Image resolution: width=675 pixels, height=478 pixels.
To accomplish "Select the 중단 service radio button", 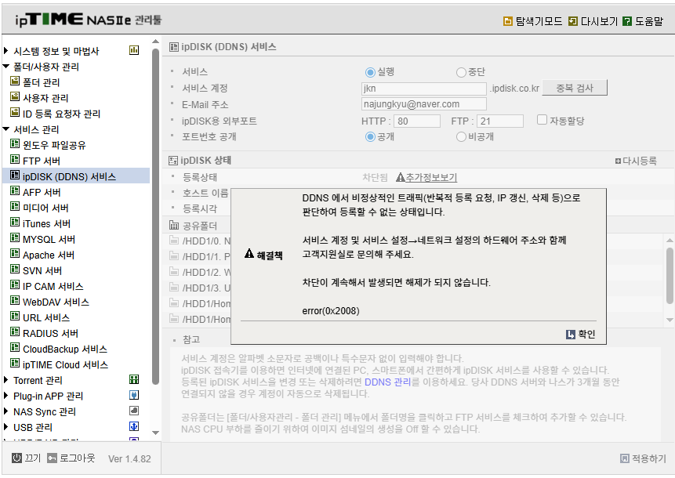I will coord(461,72).
